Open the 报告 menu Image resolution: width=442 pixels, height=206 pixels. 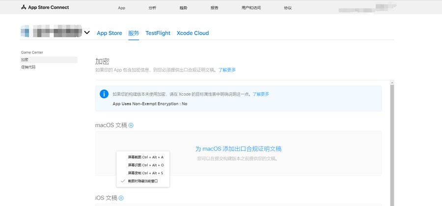pyautogui.click(x=214, y=8)
